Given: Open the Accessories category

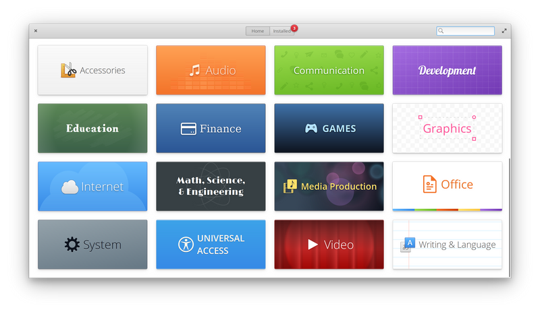Looking at the screenshot, I should click(92, 70).
